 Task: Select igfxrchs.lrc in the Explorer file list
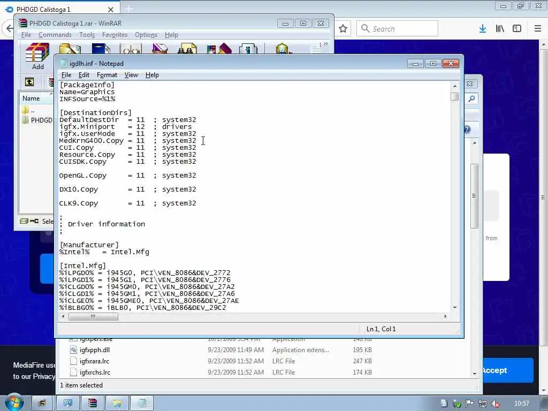[95, 372]
